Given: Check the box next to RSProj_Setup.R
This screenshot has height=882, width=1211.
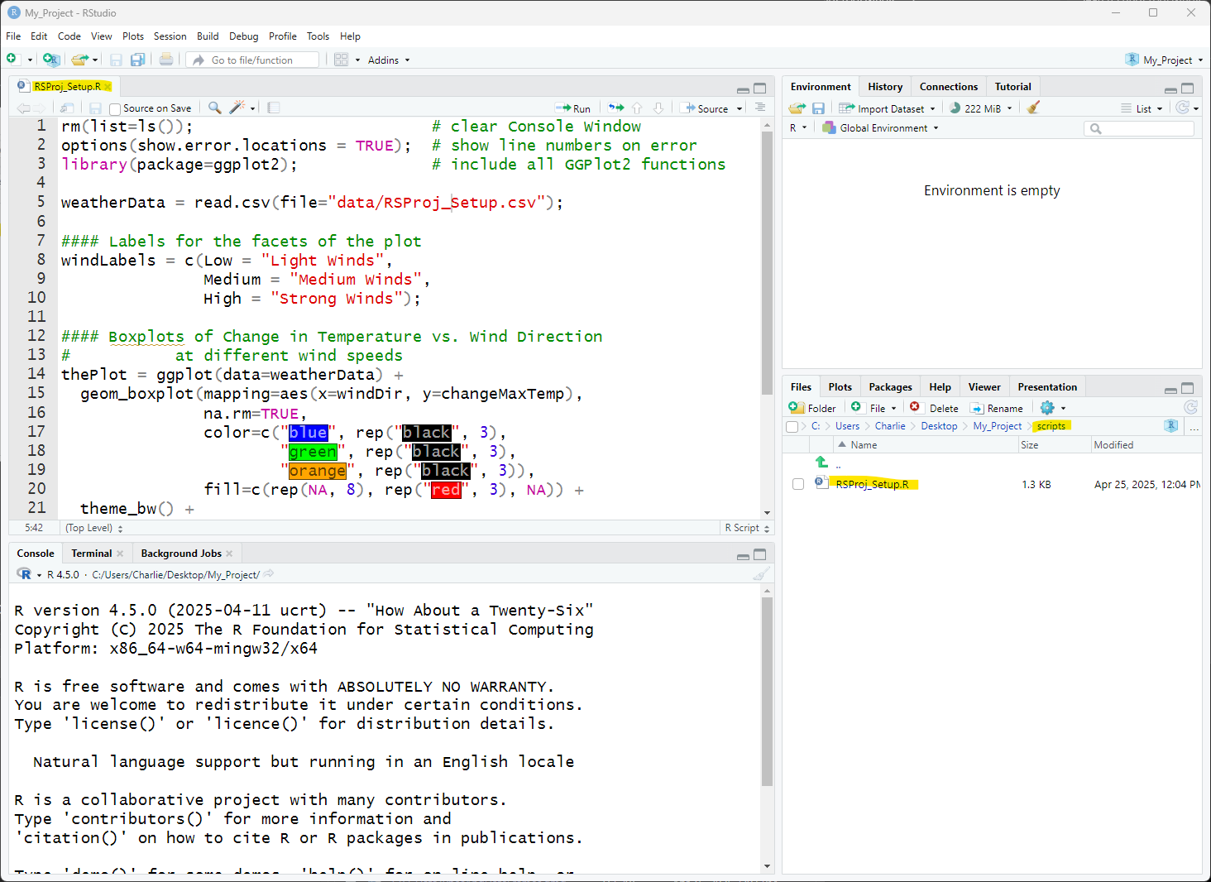Looking at the screenshot, I should click(798, 484).
